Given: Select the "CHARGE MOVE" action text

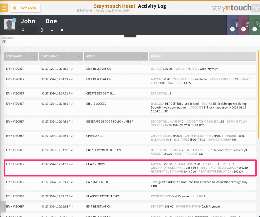Looking at the screenshot, I should 96,164.
